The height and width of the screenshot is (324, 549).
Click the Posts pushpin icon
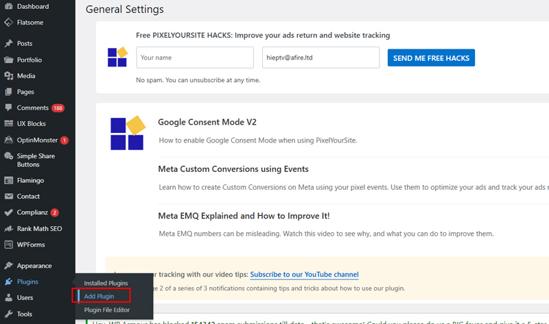8,44
